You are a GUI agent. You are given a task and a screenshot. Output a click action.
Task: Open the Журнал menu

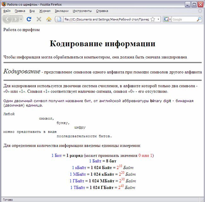[45, 11]
